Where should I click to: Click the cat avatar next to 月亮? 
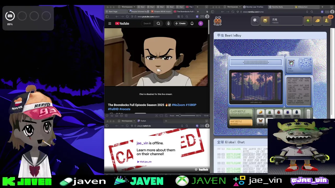[x=265, y=21]
